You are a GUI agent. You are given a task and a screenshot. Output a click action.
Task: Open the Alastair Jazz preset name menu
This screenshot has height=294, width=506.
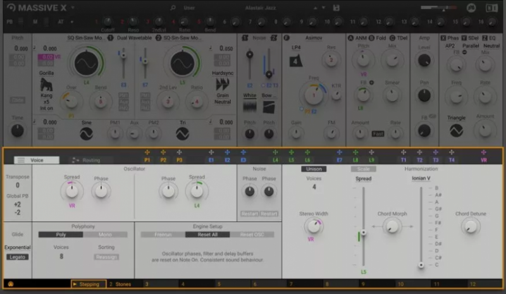coord(261,8)
